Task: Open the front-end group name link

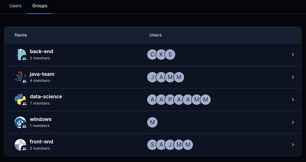Action: (41, 142)
